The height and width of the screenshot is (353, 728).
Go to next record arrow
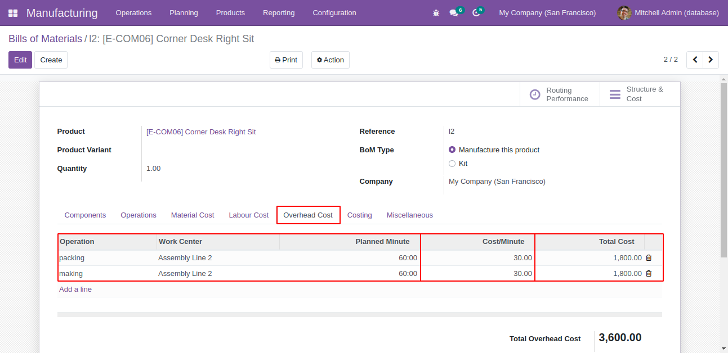[711, 60]
